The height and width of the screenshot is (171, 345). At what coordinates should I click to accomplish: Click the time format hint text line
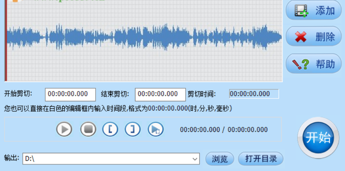(118, 108)
